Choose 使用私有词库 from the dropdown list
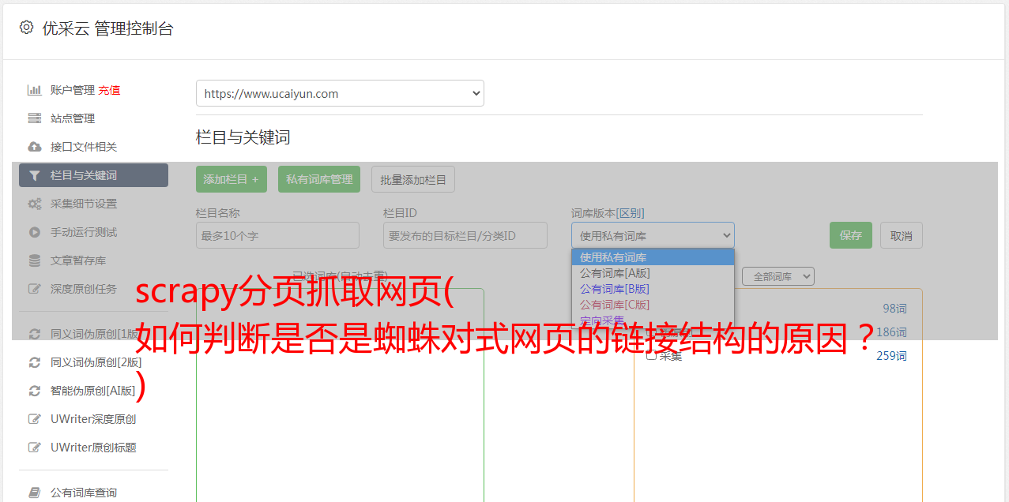This screenshot has height=502, width=1009. coord(653,257)
